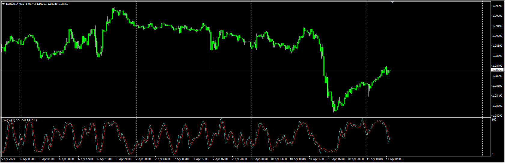Click the 6 Apr 08:00 time label

pos(66,159)
